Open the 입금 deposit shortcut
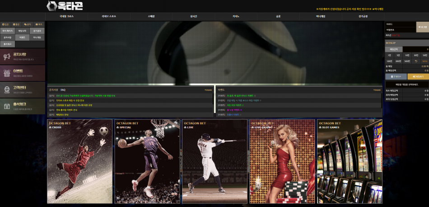 click(x=5, y=24)
